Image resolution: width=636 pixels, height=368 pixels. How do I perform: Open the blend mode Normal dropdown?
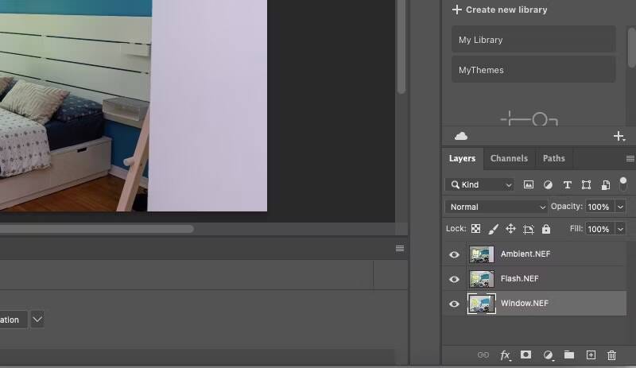click(x=497, y=207)
